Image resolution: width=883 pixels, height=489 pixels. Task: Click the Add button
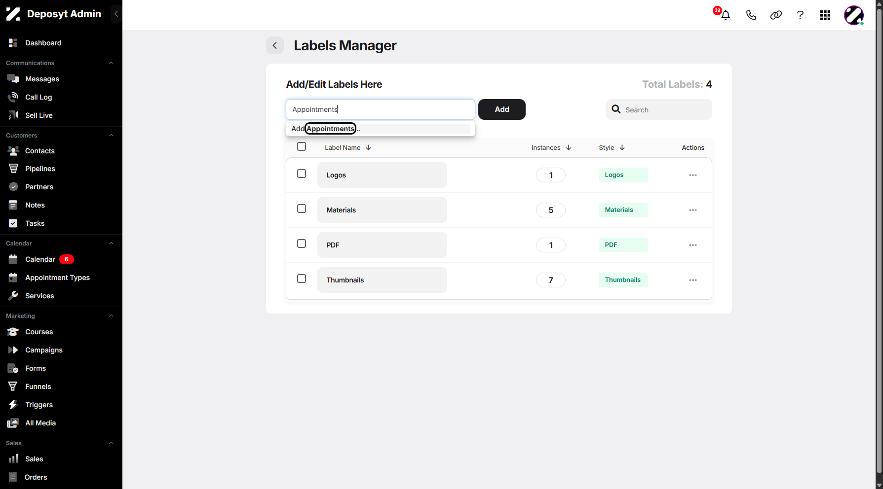coord(502,109)
